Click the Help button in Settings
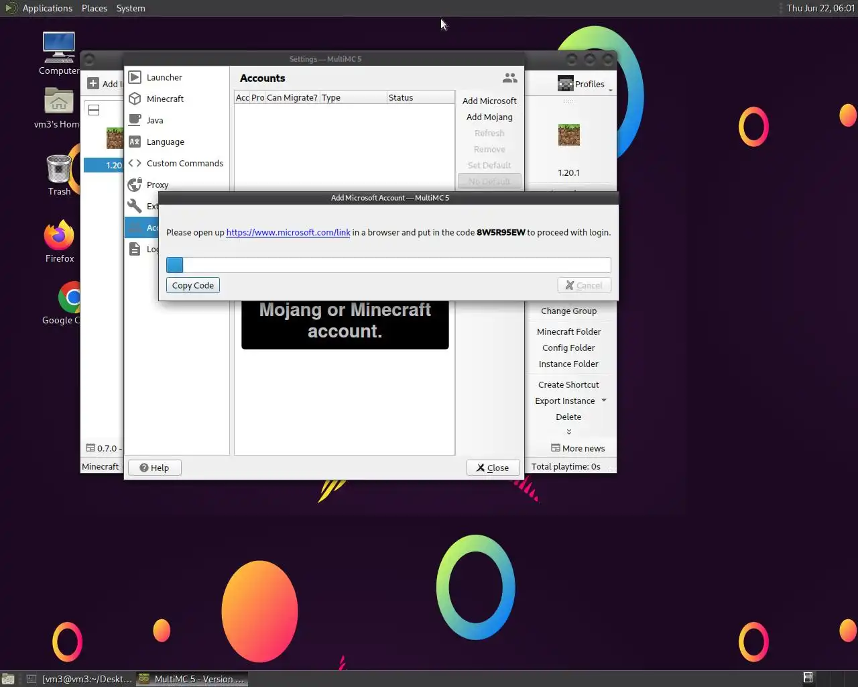The width and height of the screenshot is (858, 687). click(154, 468)
